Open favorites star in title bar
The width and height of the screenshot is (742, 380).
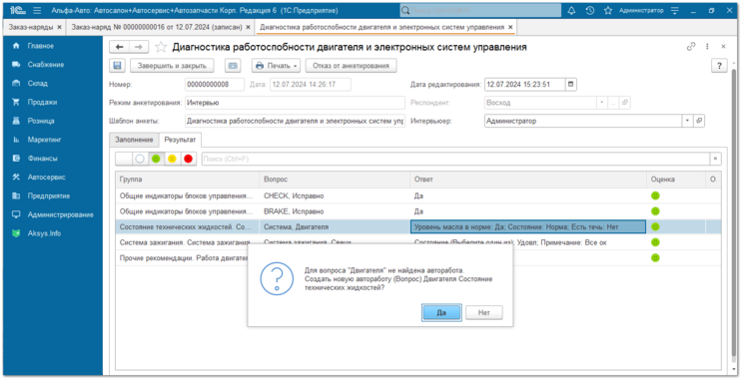point(608,10)
